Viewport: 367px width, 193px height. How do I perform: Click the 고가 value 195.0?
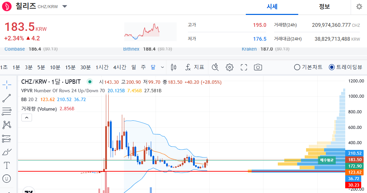pyautogui.click(x=259, y=25)
